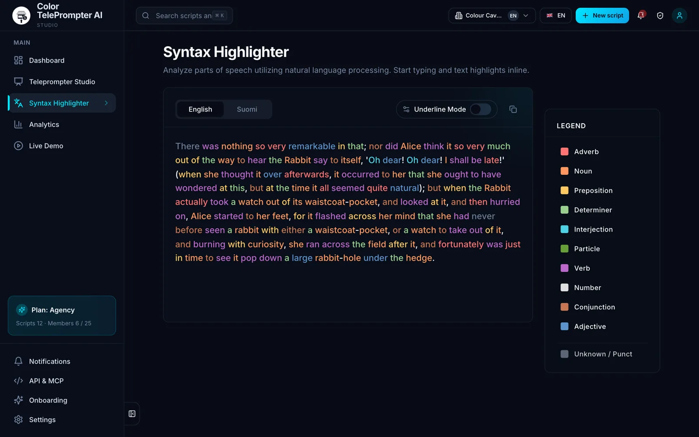The image size is (699, 437).
Task: Collapse the sidebar with panel icon
Action: pyautogui.click(x=132, y=414)
